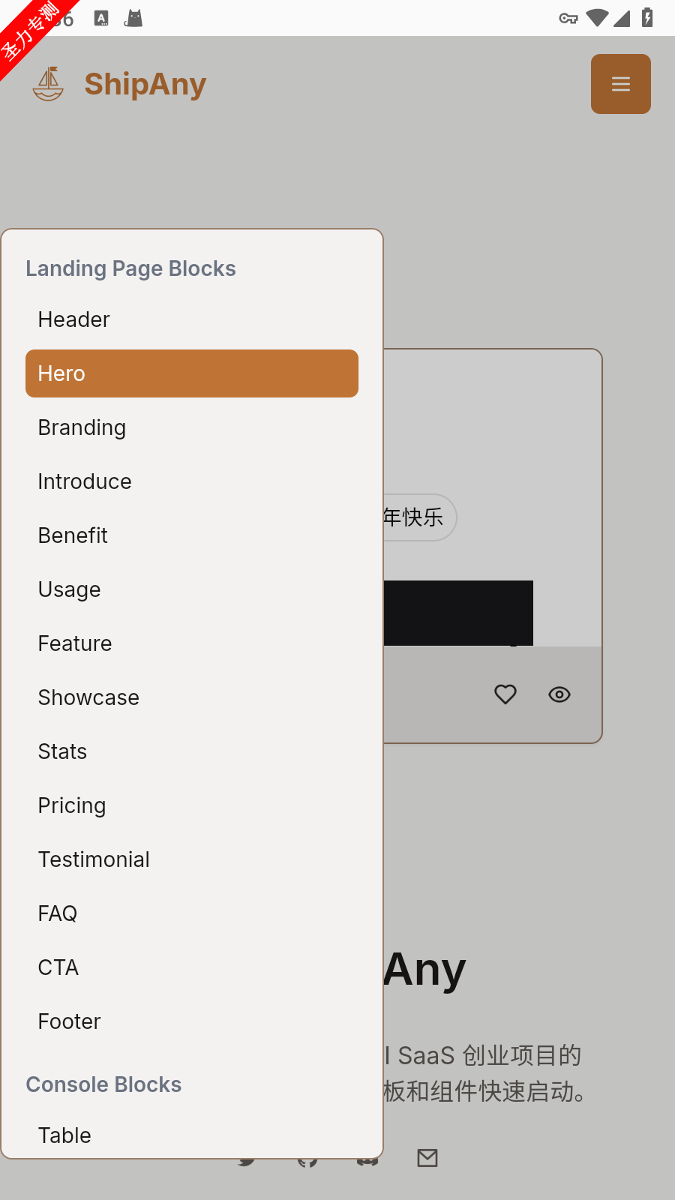The width and height of the screenshot is (675, 1200).
Task: Choose the Testimonial menu item
Action: [x=192, y=859]
